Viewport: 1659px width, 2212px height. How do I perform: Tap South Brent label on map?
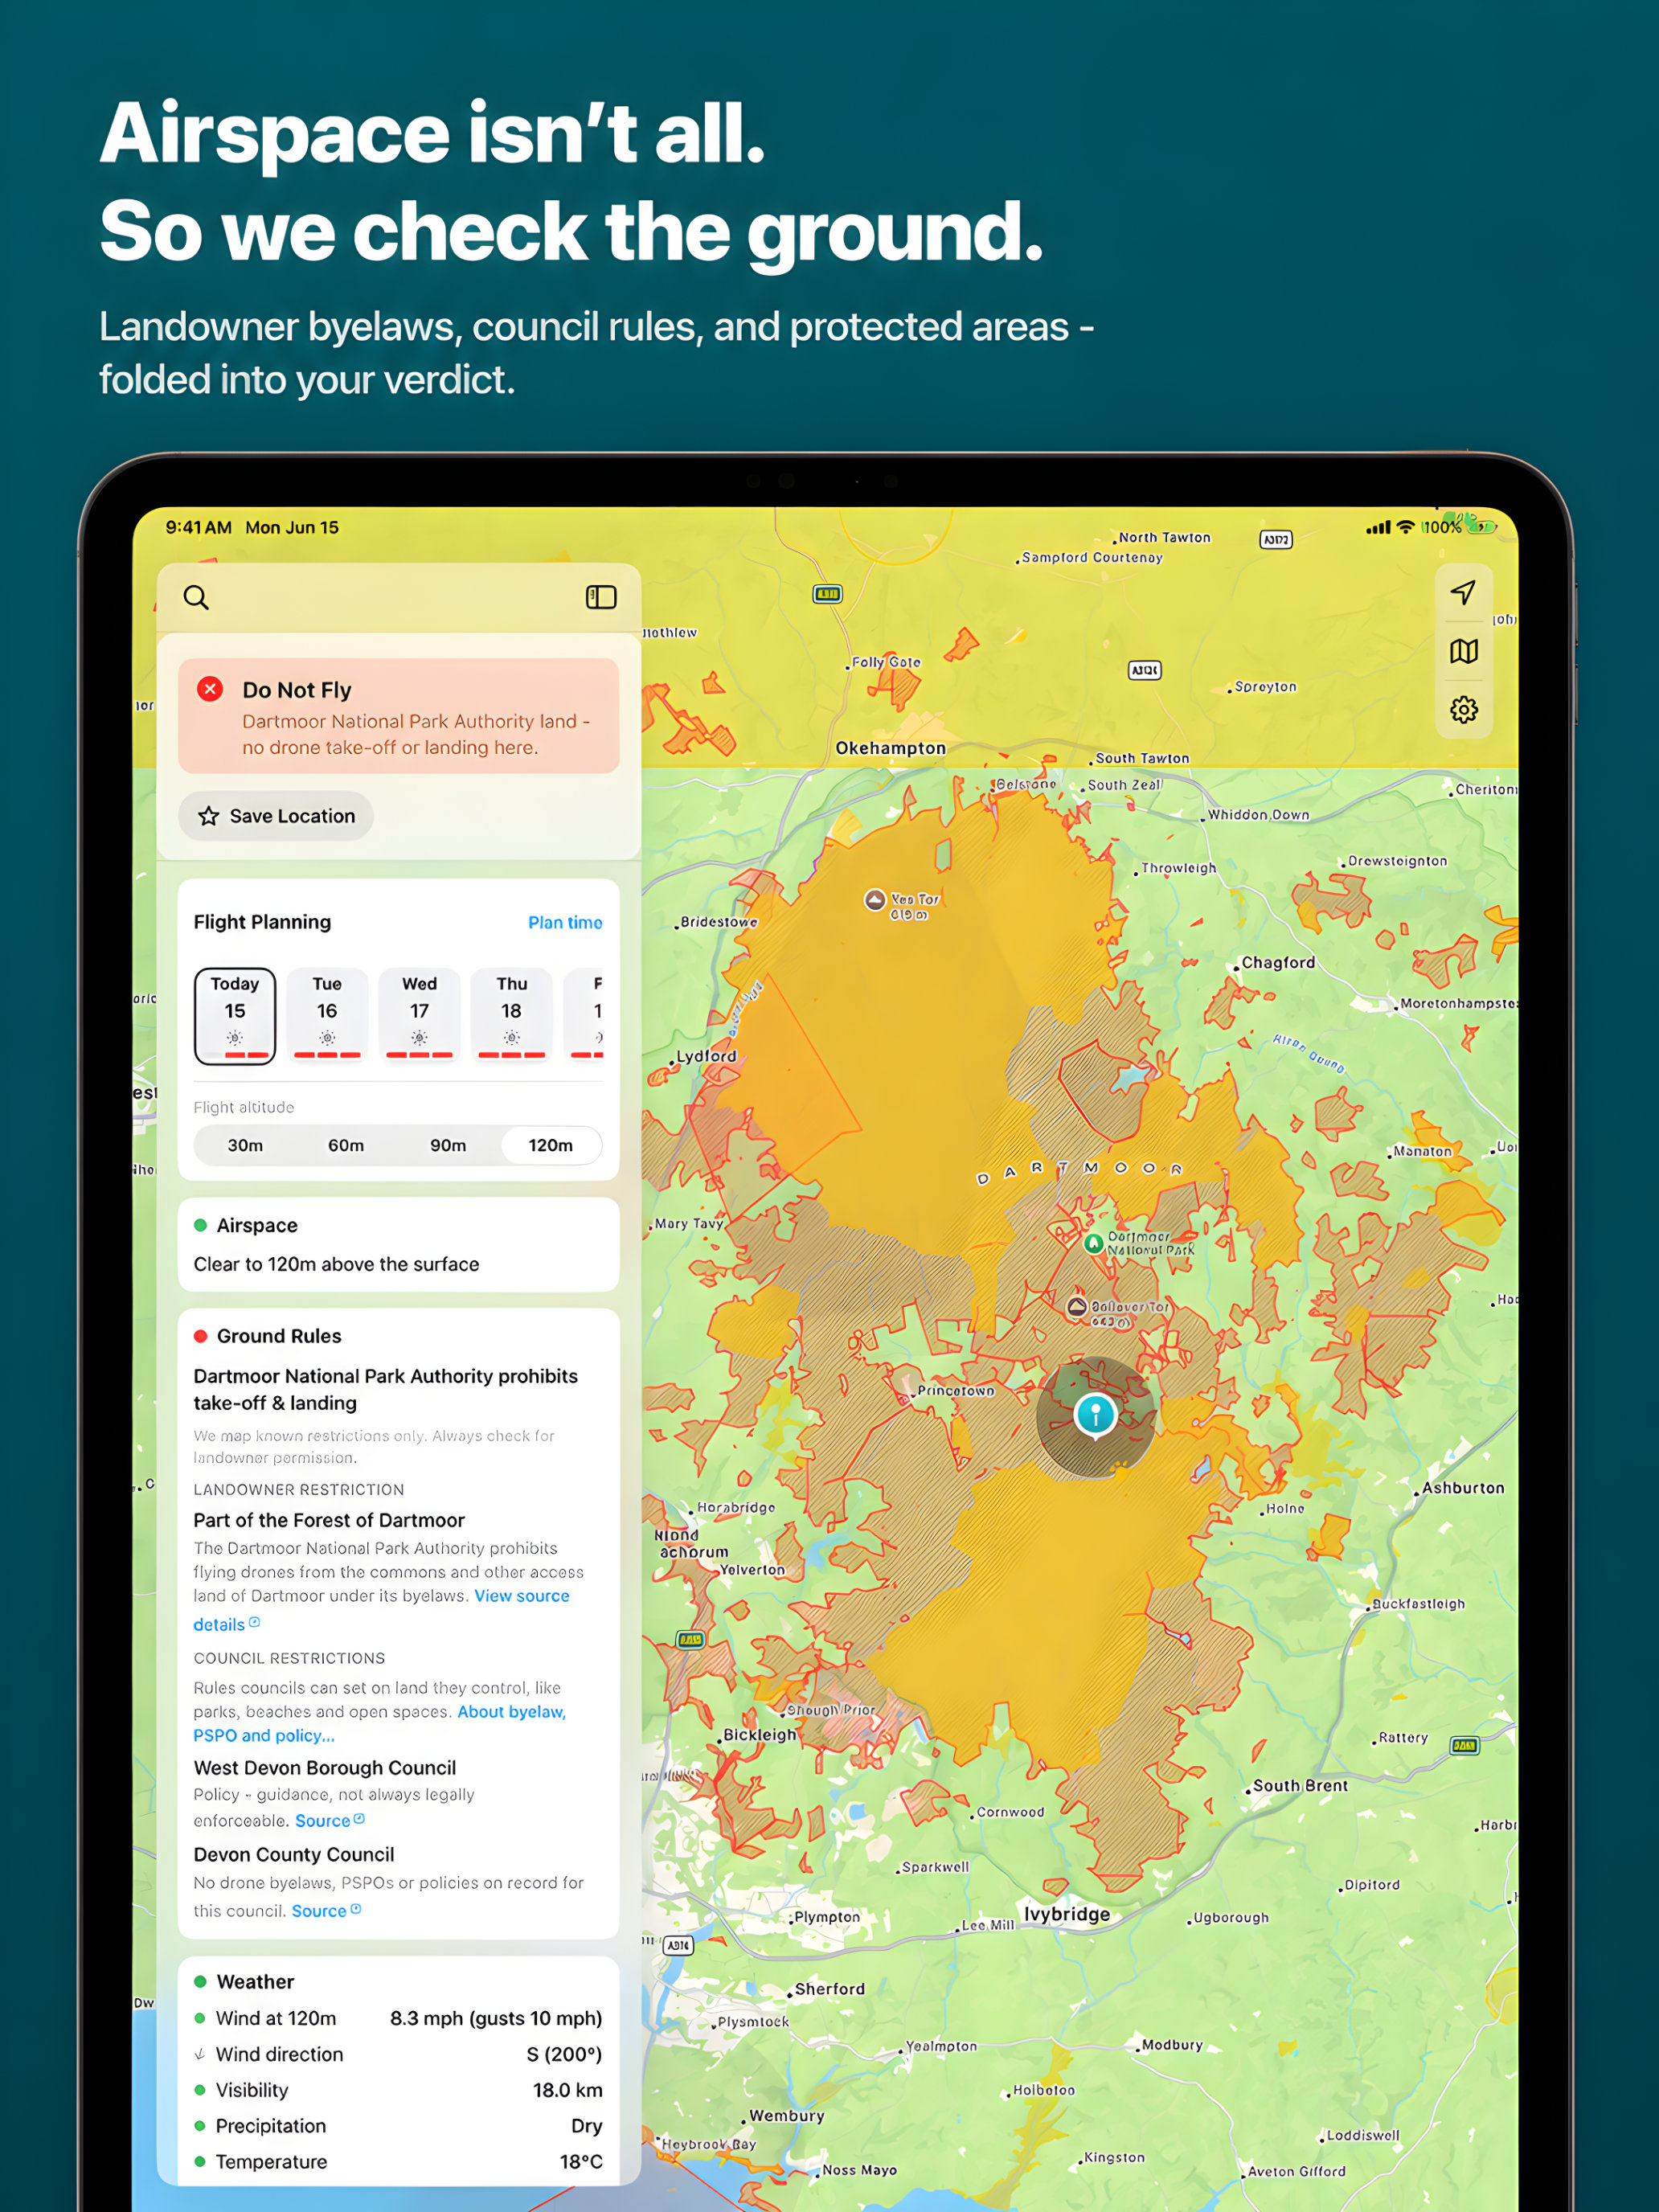click(1300, 1786)
